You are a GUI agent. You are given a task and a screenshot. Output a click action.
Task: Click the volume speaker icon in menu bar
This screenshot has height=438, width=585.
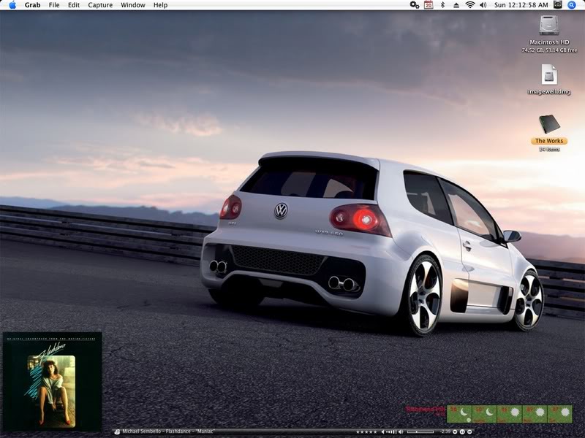(x=483, y=5)
